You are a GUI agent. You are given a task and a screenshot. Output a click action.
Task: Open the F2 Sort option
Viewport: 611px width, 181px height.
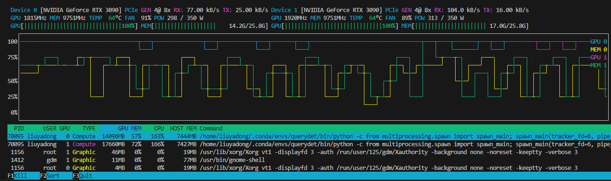click(x=50, y=176)
